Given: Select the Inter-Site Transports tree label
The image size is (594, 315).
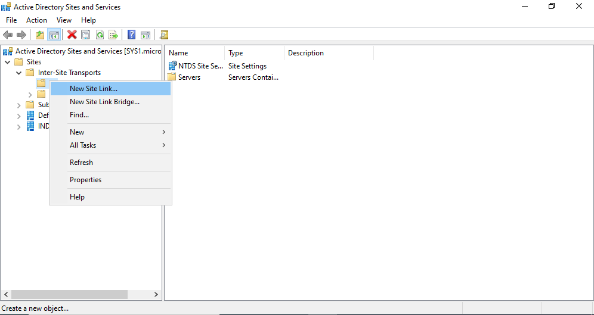Looking at the screenshot, I should click(x=69, y=73).
